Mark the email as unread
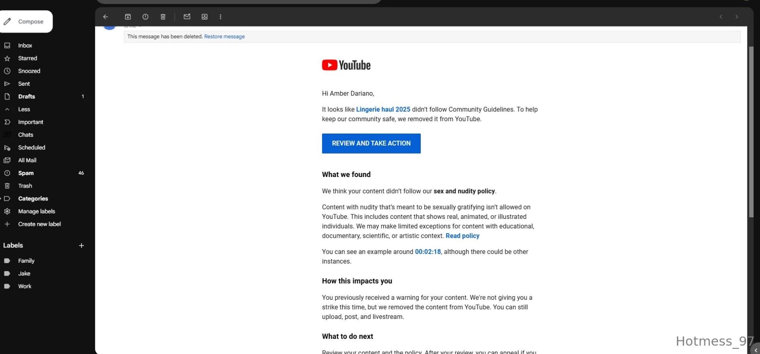Screen dimensions: 760x354 pyautogui.click(x=187, y=17)
